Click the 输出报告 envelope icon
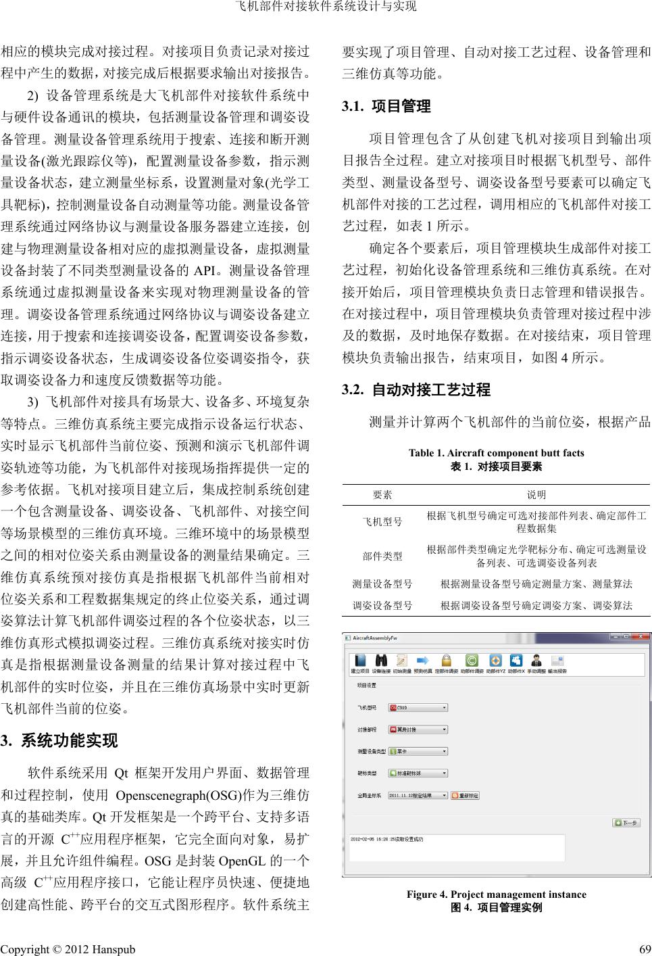The image size is (652, 956). tap(557, 661)
